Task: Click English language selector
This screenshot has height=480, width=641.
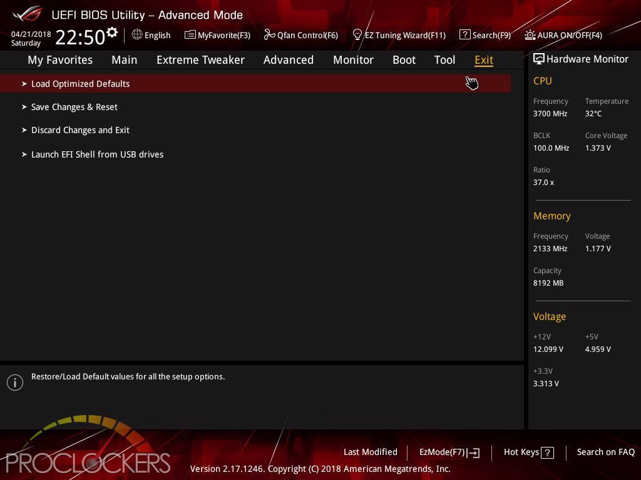Action: [x=157, y=35]
